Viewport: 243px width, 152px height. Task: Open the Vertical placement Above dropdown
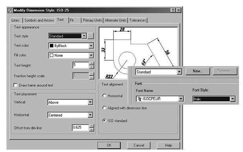pos(90,102)
